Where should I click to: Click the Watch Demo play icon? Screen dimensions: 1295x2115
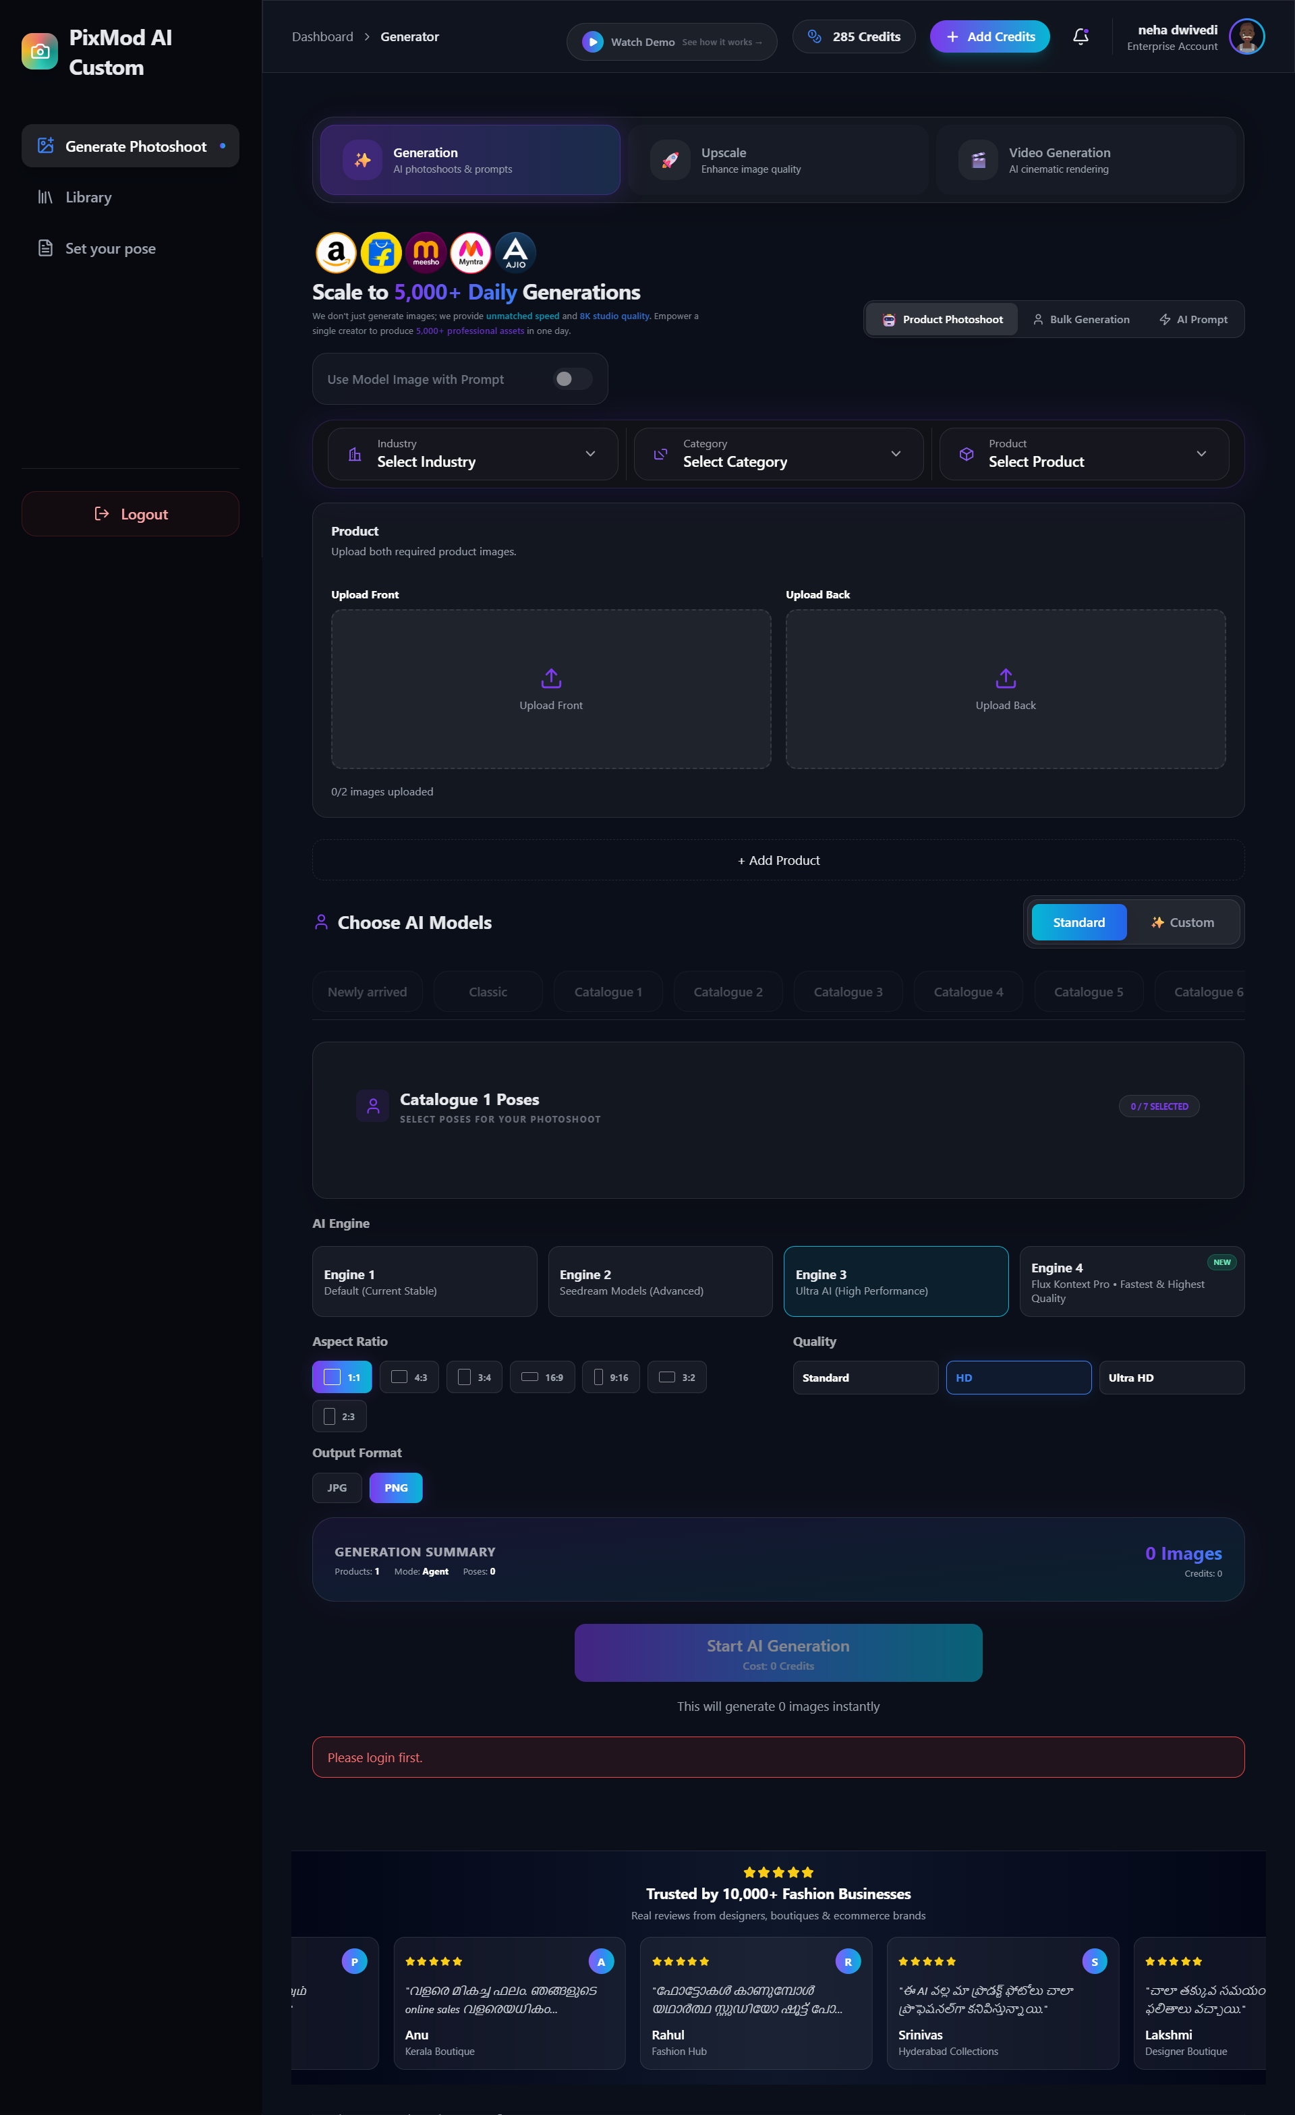pos(592,42)
